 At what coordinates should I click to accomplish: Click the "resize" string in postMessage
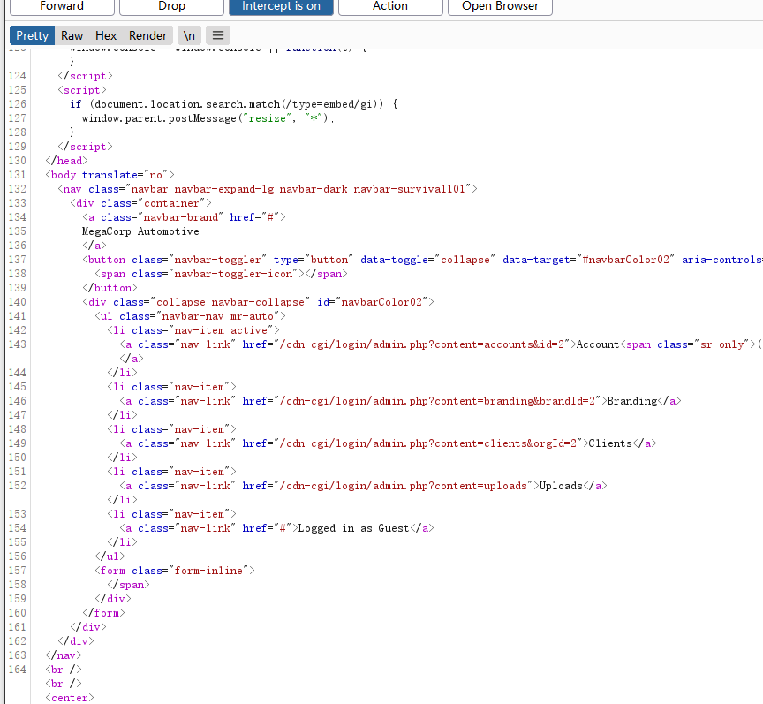tap(268, 118)
